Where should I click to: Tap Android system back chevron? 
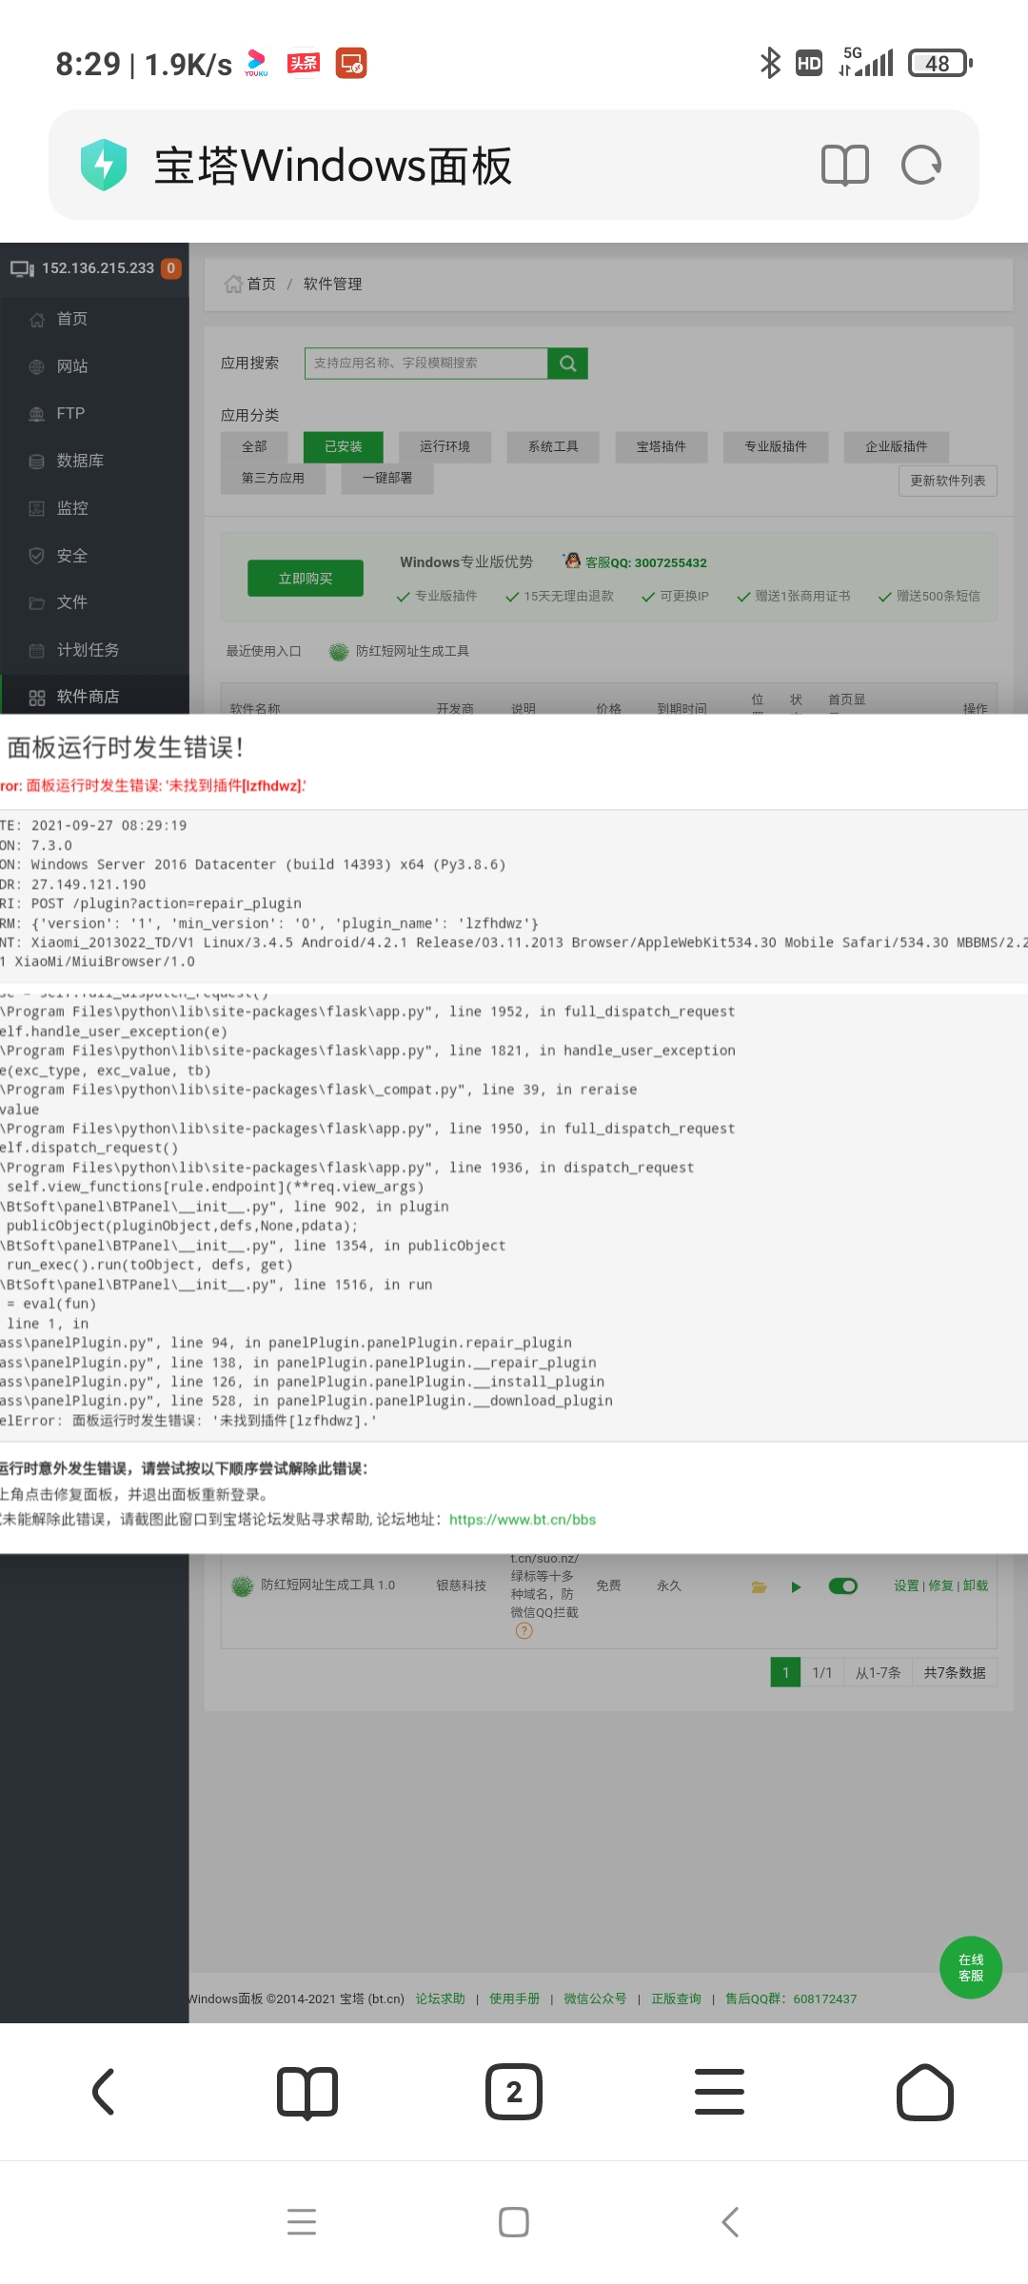point(730,2221)
